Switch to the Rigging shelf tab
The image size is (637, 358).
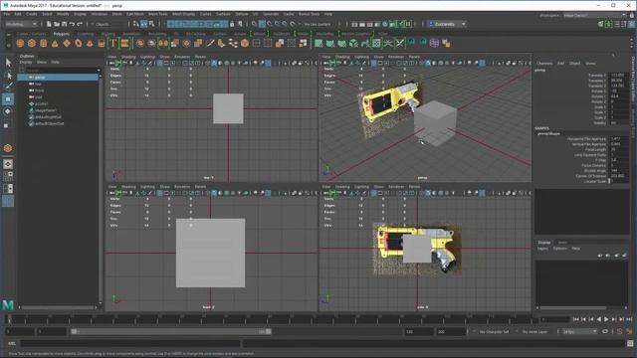[108, 34]
